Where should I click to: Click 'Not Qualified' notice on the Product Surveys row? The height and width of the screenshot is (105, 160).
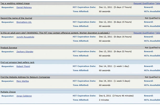click(152, 48)
